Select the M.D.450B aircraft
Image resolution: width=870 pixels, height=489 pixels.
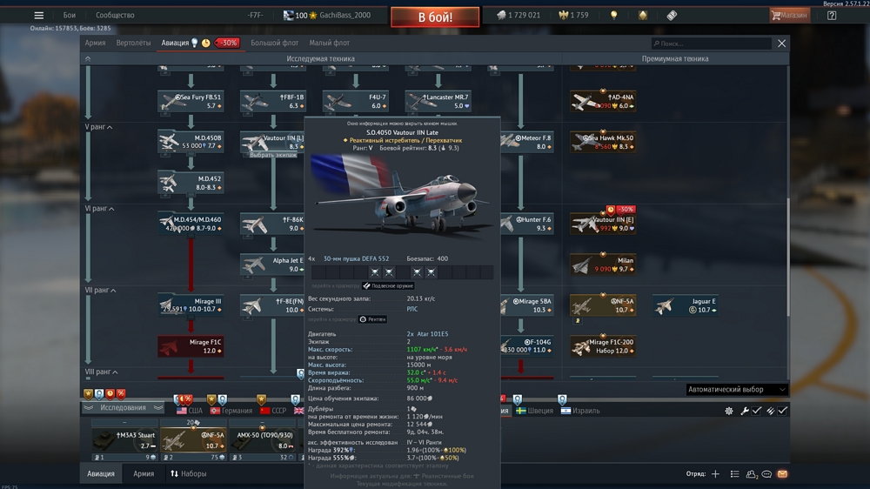point(191,142)
